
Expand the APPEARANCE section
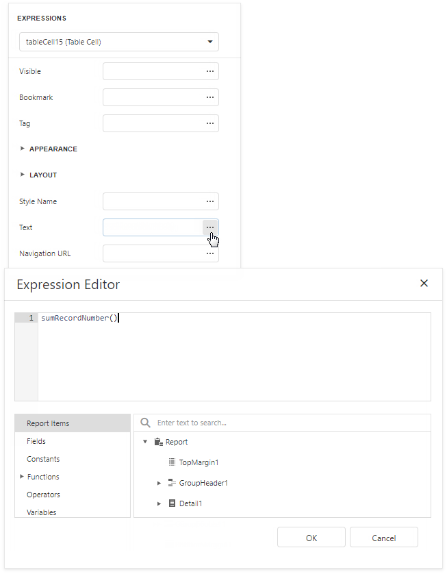pyautogui.click(x=23, y=149)
